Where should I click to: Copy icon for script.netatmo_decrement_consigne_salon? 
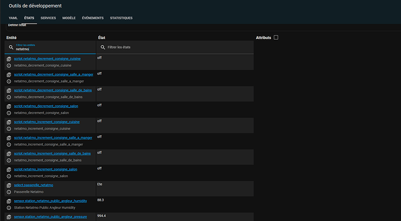point(9,106)
